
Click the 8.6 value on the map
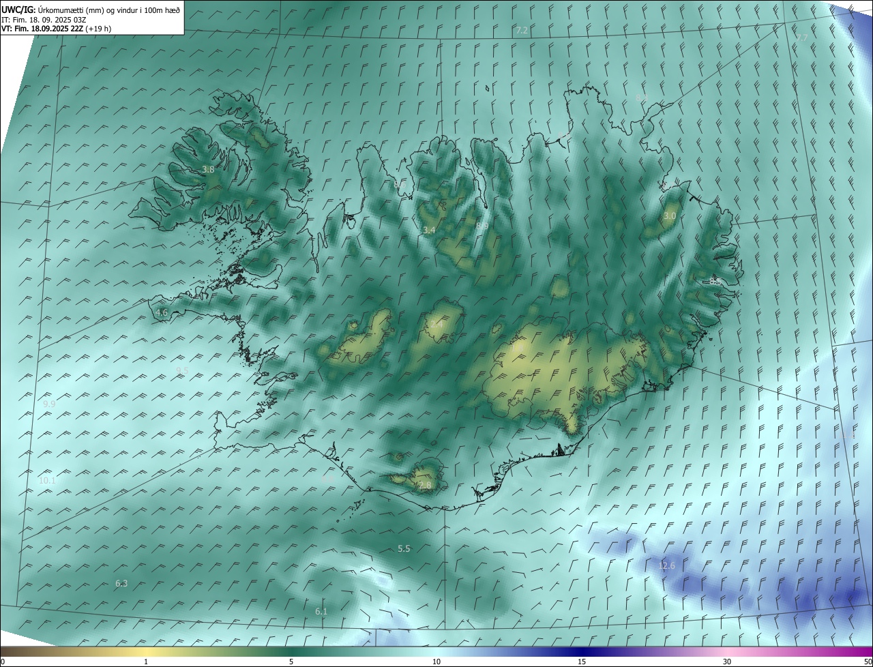coord(400,184)
